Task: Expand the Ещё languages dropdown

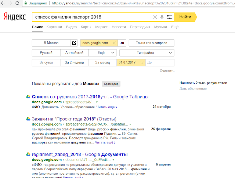Action: click(x=102, y=53)
